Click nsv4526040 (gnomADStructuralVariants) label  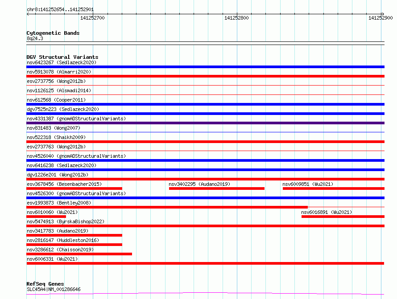(76, 156)
